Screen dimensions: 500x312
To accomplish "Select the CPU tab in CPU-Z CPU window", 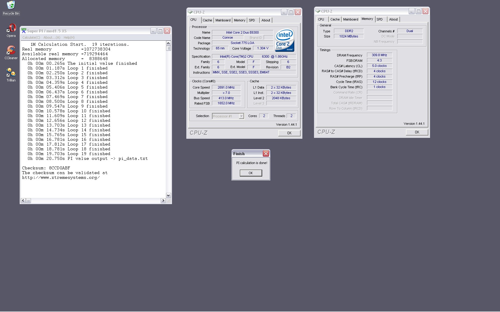I will click(x=193, y=20).
